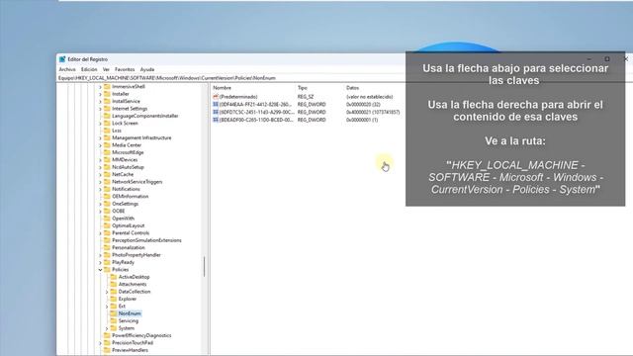
Task: Click the Internet Settings folder icon
Action: (107, 108)
